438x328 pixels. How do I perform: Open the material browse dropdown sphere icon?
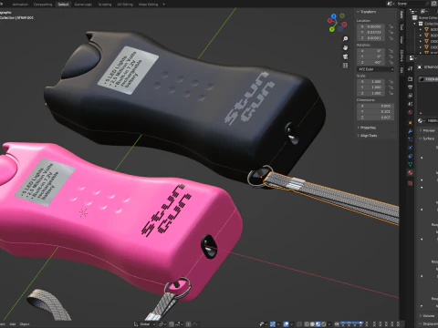(421, 121)
